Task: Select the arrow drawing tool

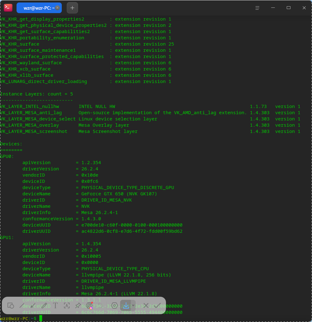Action: 33,305
